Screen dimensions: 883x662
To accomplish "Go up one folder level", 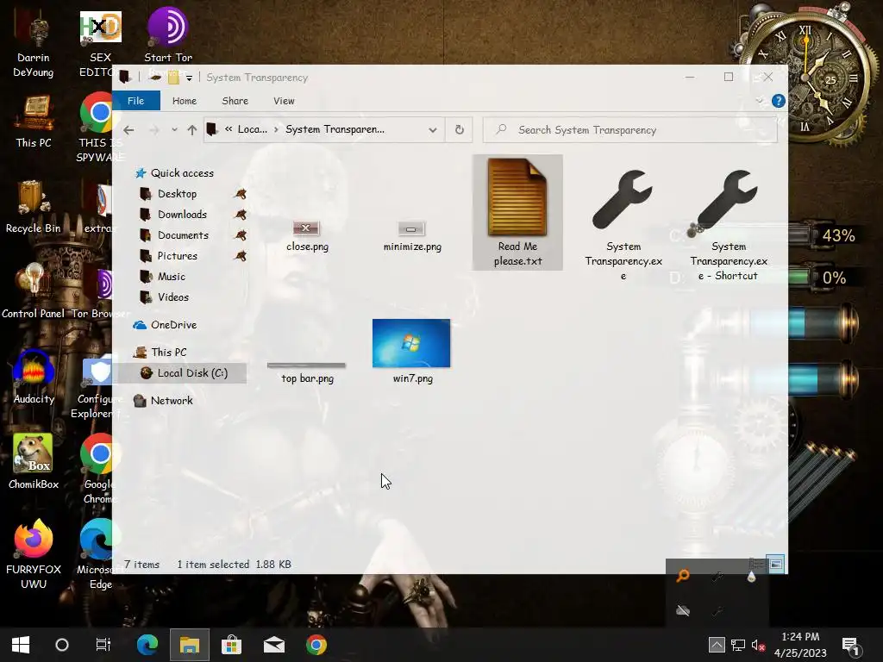I will pos(192,130).
